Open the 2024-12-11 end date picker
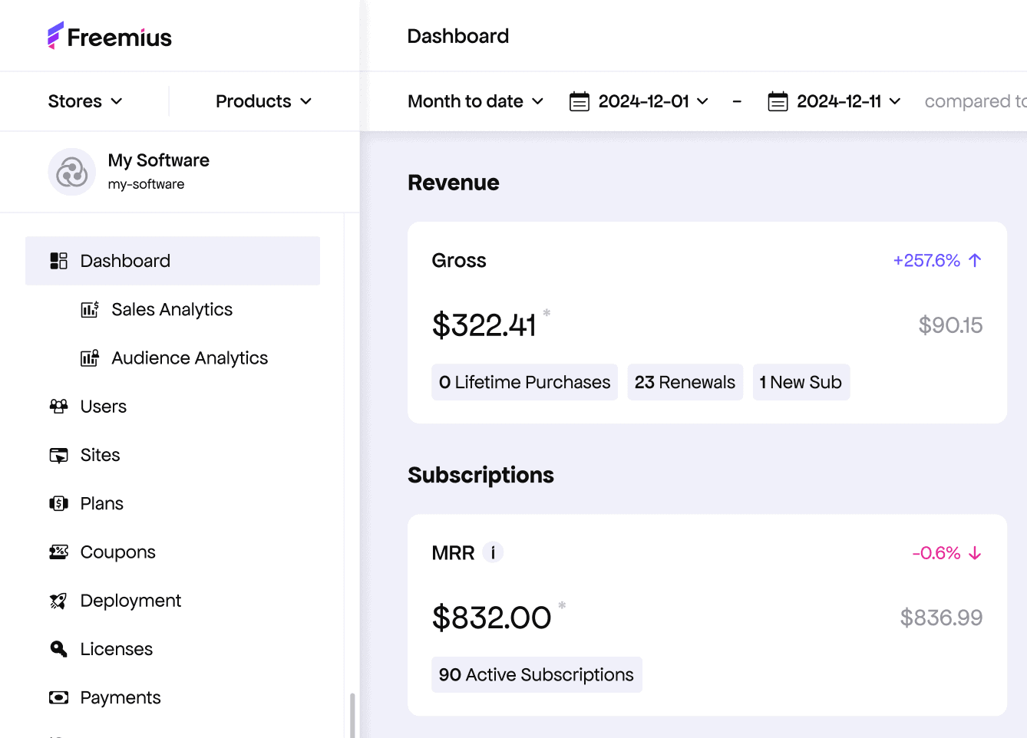This screenshot has height=738, width=1027. (x=834, y=101)
